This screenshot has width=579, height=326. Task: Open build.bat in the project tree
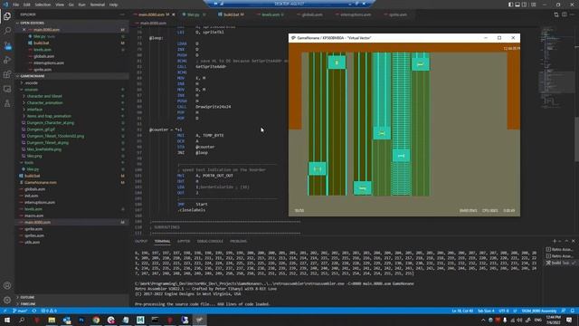coord(33,176)
